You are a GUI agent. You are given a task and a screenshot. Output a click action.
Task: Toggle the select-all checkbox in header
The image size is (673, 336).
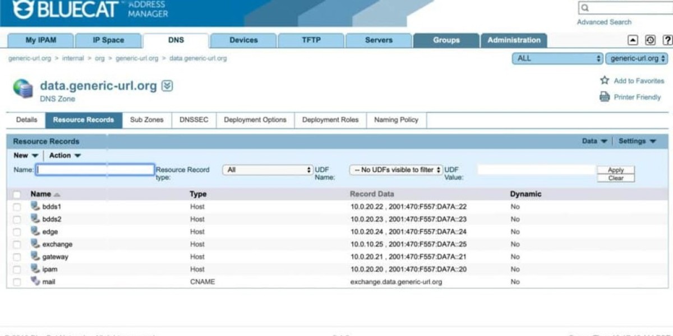(17, 194)
